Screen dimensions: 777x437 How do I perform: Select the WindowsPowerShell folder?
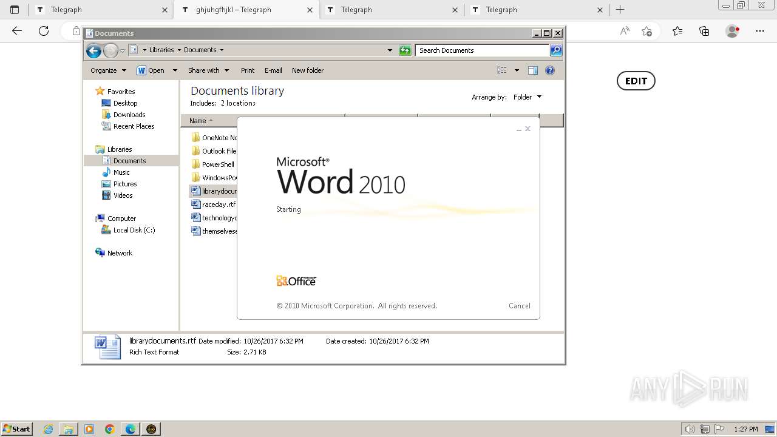click(213, 178)
